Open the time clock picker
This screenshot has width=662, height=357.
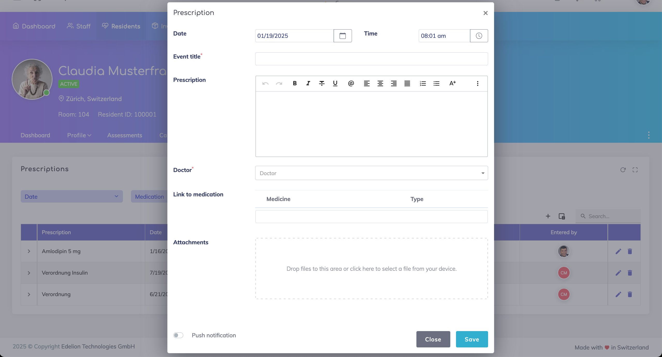(479, 36)
